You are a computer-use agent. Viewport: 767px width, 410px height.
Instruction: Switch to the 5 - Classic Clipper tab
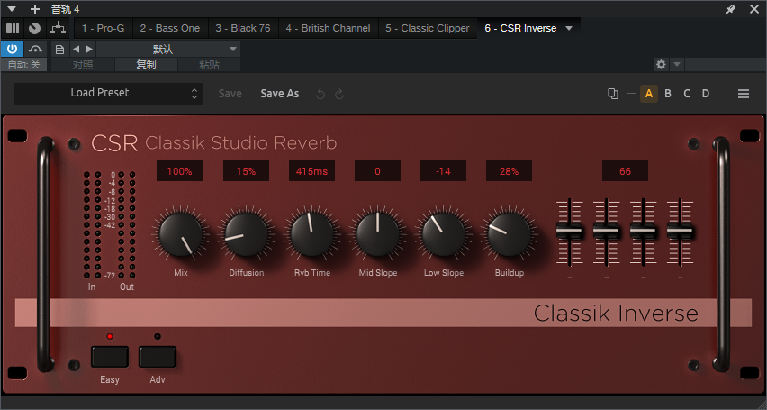(427, 29)
